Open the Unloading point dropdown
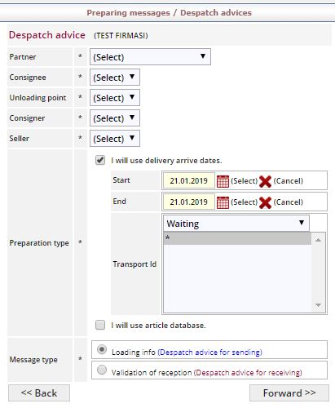 click(x=115, y=98)
